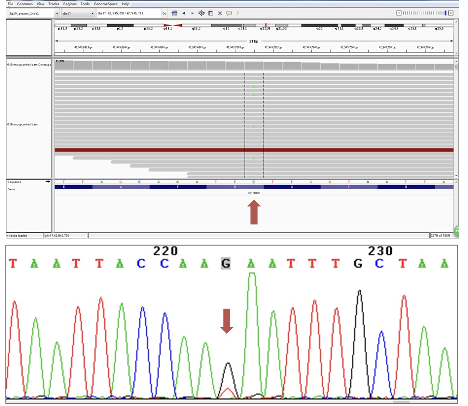468x406 pixels.
Task: Click the locus coordinates input field
Action: [128, 13]
